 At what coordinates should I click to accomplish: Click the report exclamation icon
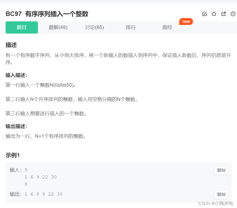[x=233, y=14]
